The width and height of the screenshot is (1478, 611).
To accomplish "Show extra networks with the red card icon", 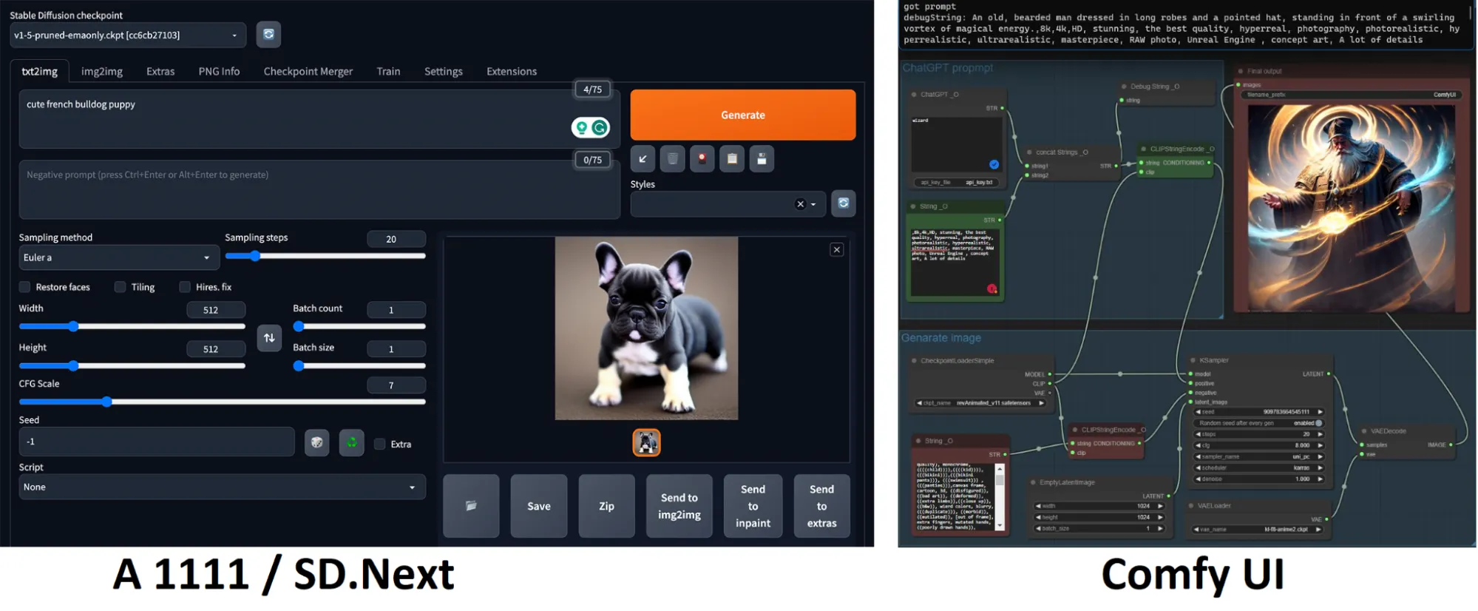I will (x=702, y=159).
